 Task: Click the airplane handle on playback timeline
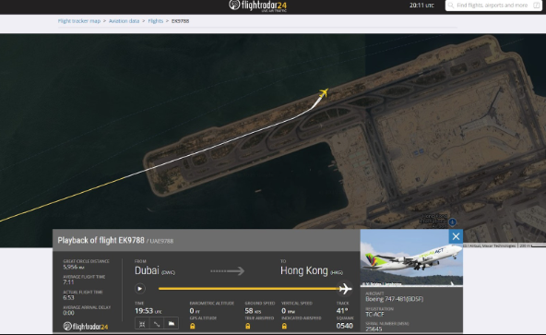pos(346,289)
